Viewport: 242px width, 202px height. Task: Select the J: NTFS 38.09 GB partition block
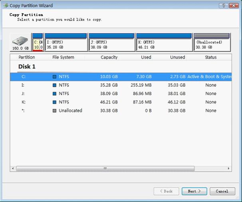[x=111, y=44]
